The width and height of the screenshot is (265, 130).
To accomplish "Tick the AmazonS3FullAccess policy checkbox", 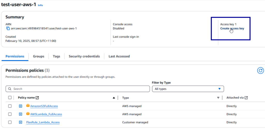I will [10, 106].
